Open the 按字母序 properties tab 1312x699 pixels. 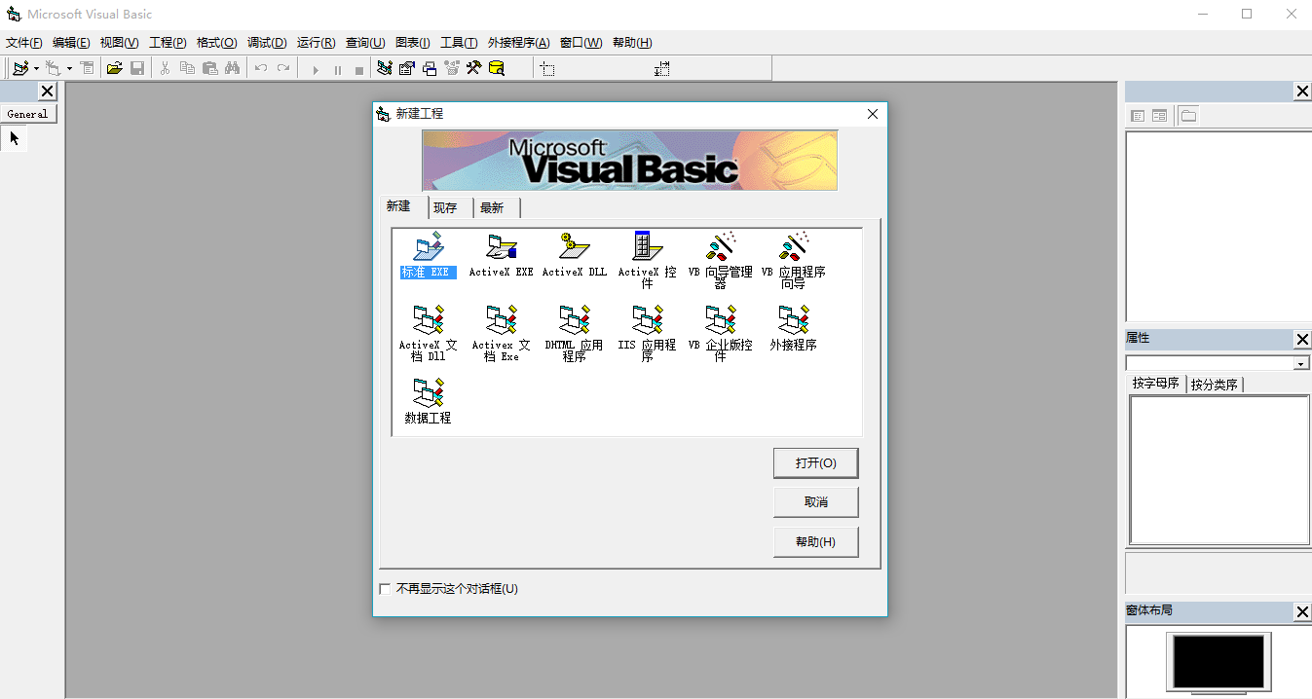coord(1156,384)
